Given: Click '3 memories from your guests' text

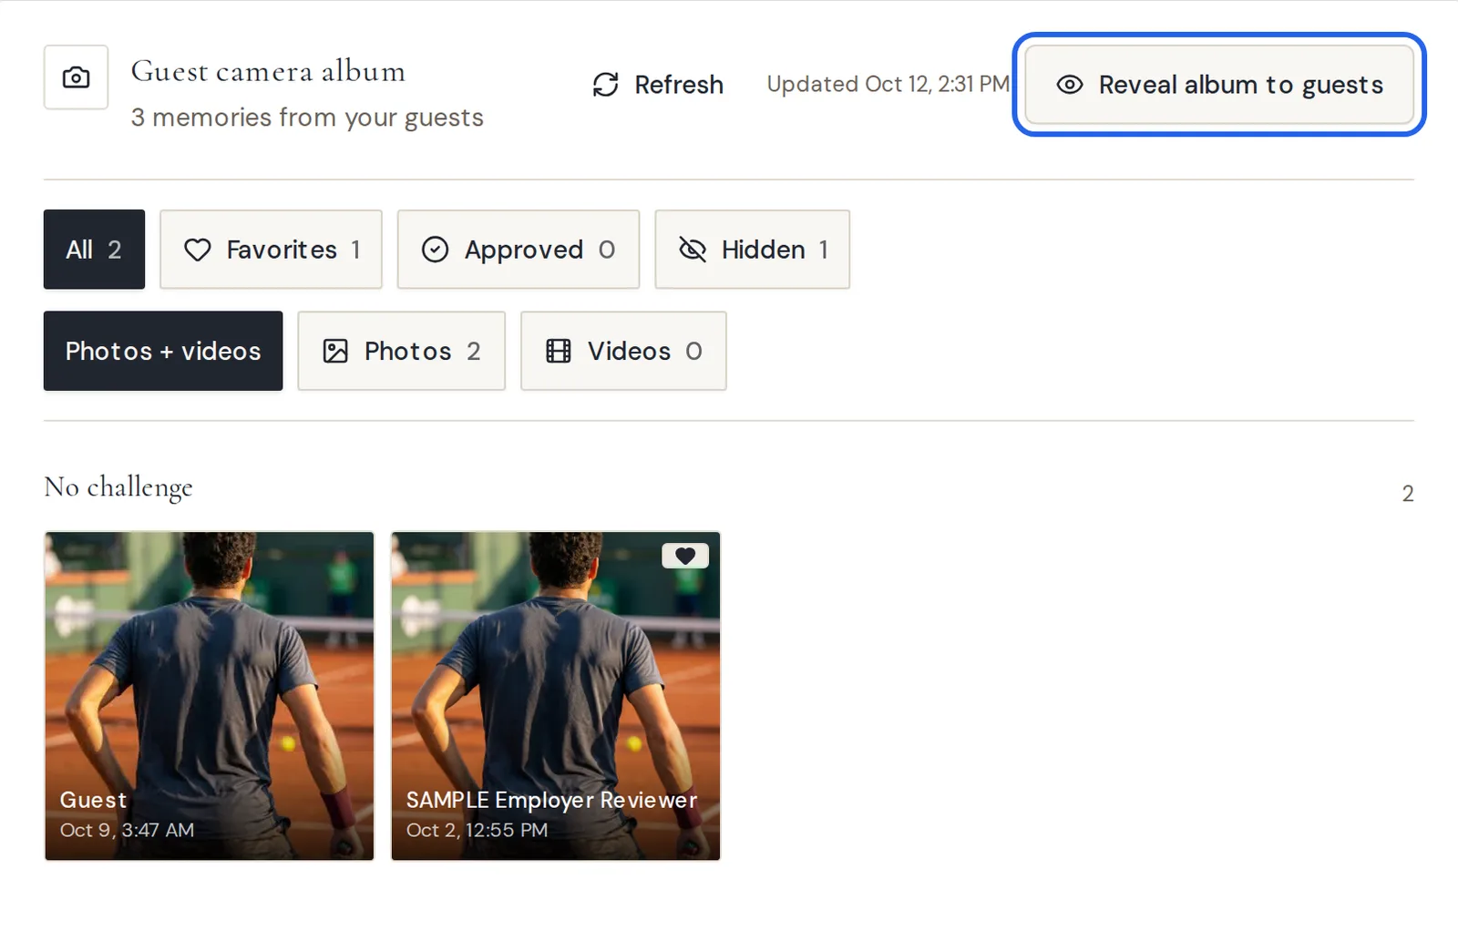Looking at the screenshot, I should [307, 118].
